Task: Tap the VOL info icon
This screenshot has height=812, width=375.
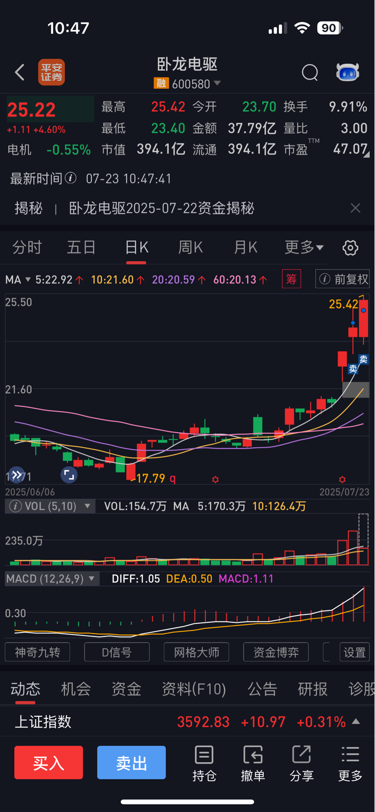Action: click(16, 506)
